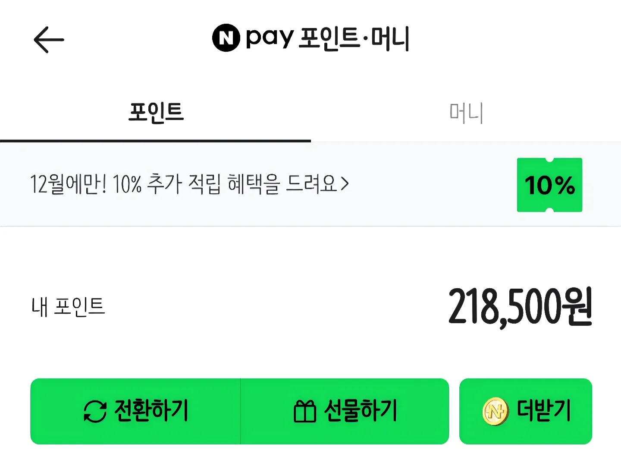Tap the "혜택을 드려요" text in the banner
621x466 pixels.
(x=282, y=184)
